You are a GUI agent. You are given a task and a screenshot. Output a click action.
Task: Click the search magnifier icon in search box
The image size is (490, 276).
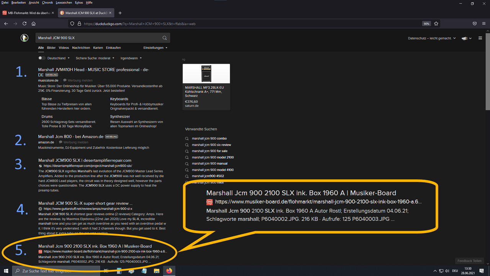point(165,38)
